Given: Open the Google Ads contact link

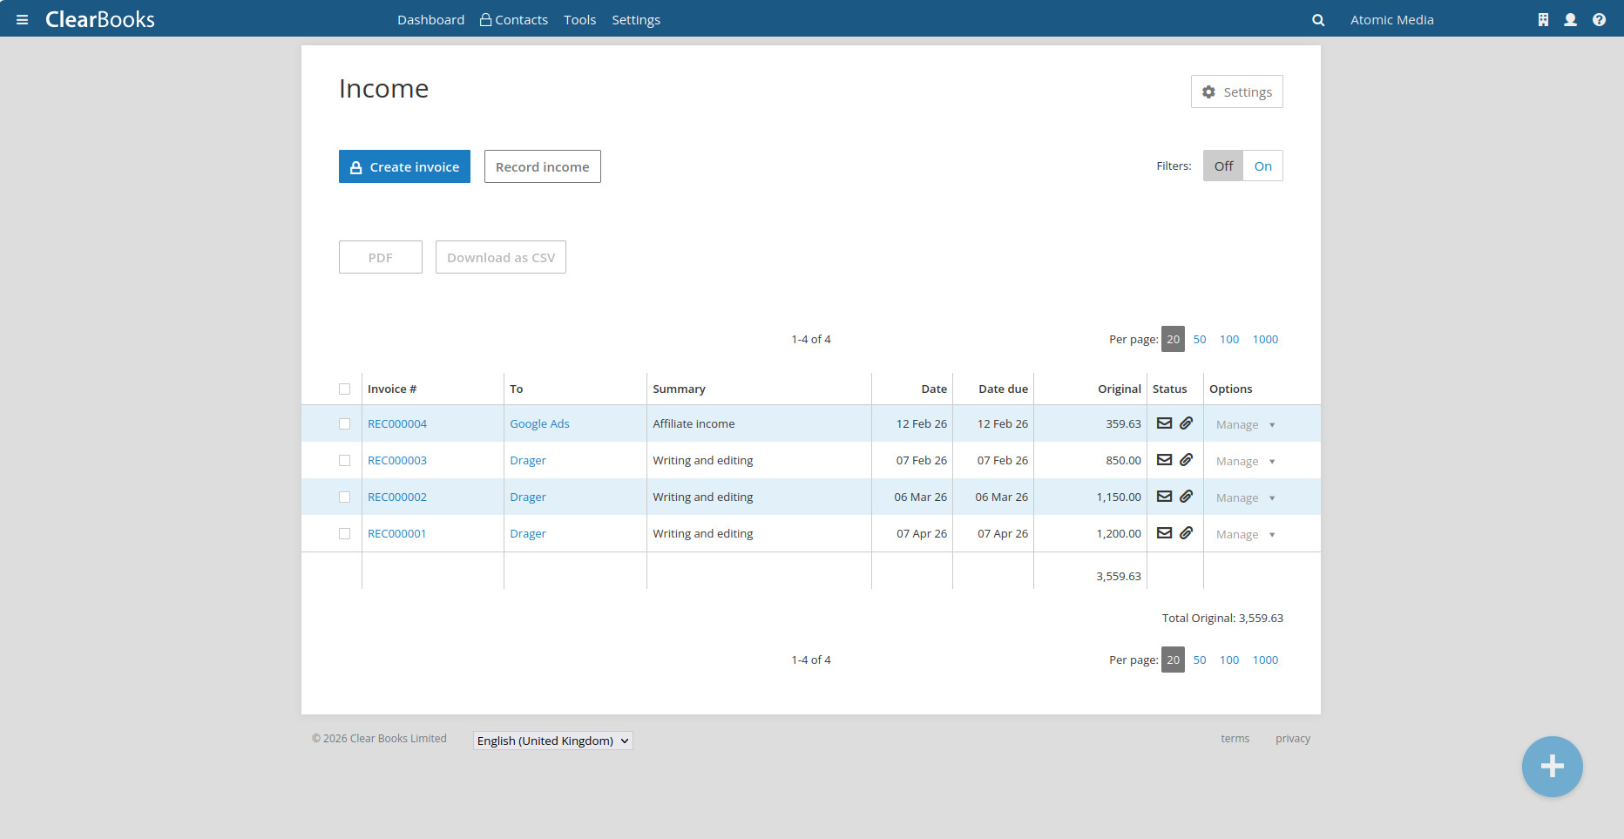Looking at the screenshot, I should [539, 423].
